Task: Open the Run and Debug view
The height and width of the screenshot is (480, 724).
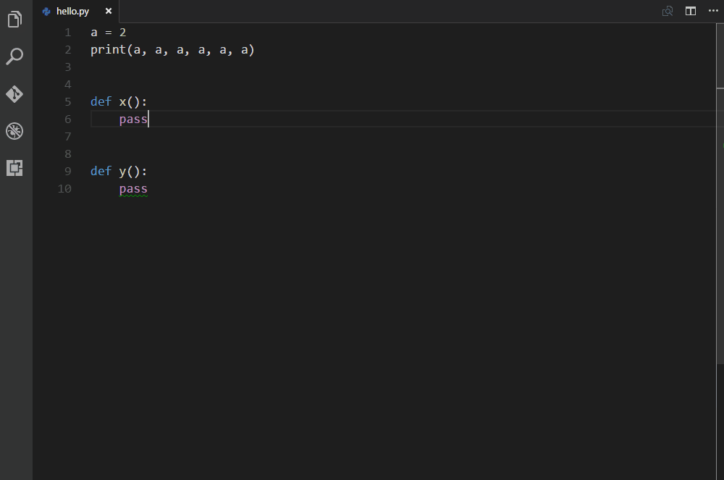Action: [x=14, y=131]
